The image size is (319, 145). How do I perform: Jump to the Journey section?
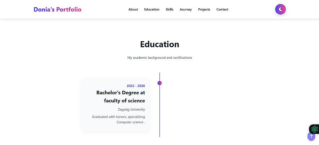click(186, 10)
